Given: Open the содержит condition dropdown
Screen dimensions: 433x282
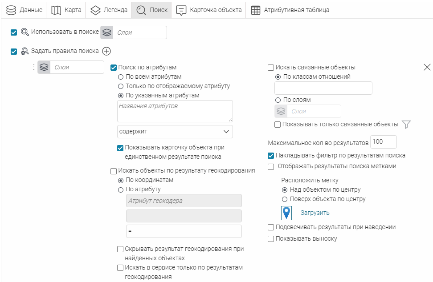Looking at the screenshot, I should (x=175, y=132).
